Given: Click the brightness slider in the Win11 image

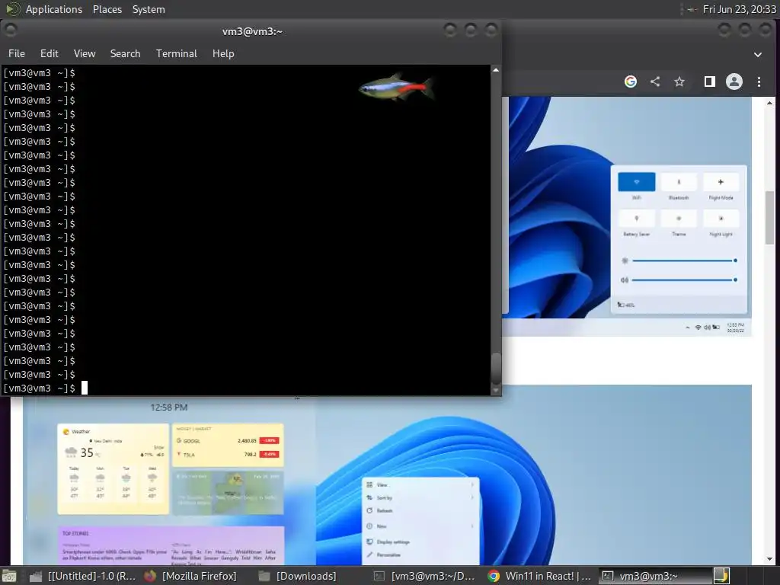Looking at the screenshot, I should pyautogui.click(x=684, y=261).
